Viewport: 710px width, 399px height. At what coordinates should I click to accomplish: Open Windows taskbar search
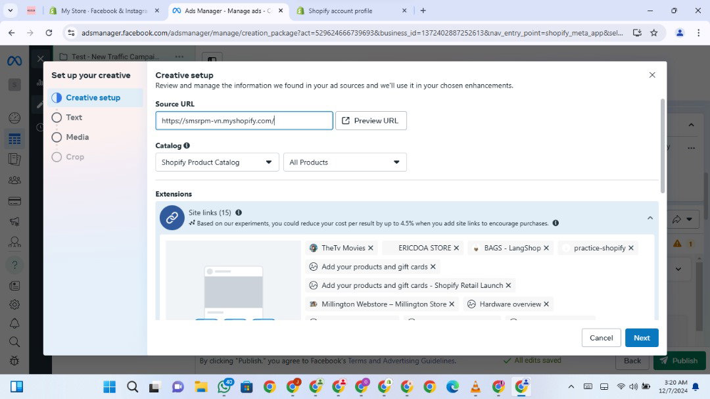coord(132,387)
